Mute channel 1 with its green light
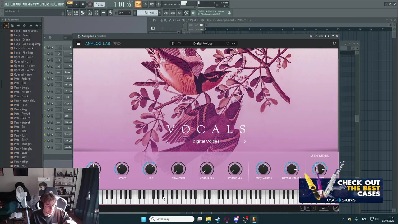This screenshot has height=224, width=398. (x=45, y=47)
